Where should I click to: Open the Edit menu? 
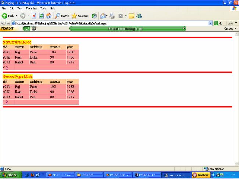tap(11, 8)
